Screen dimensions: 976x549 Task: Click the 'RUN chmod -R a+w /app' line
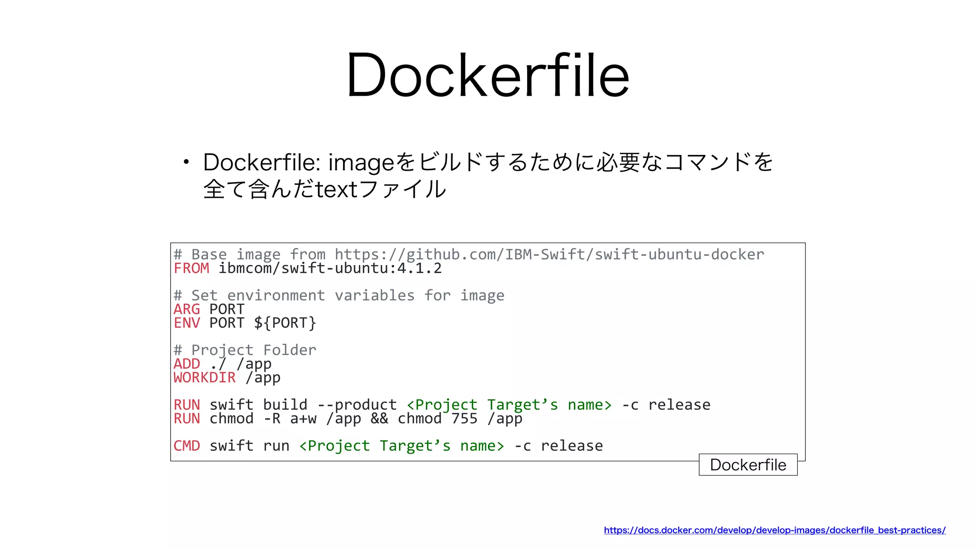pos(348,418)
